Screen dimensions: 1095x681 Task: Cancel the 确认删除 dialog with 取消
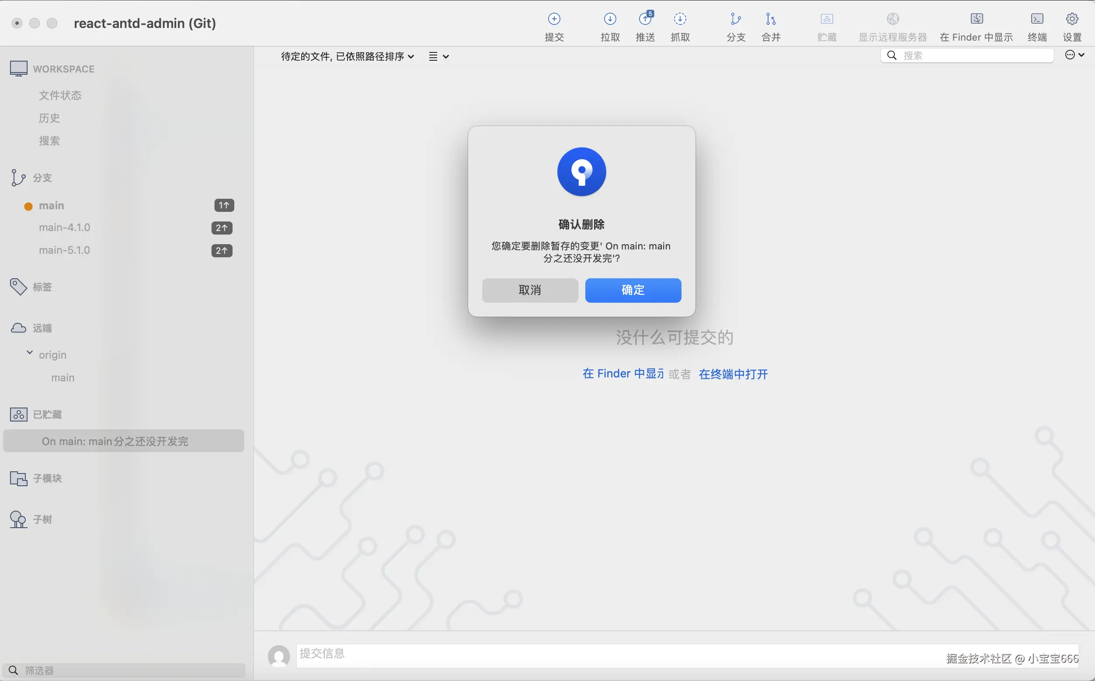(x=529, y=290)
